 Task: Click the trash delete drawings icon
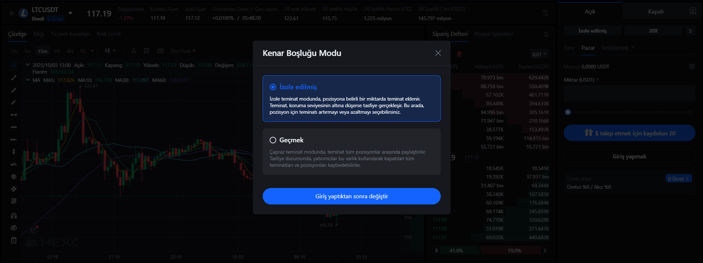14,240
